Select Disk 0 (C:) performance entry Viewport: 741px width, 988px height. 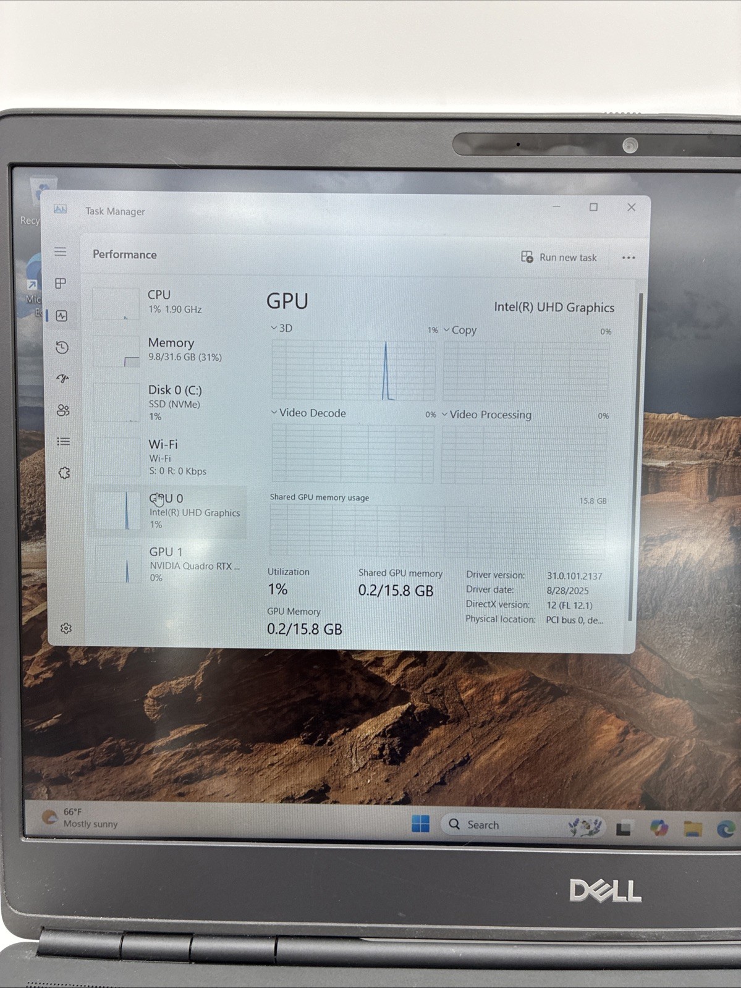click(x=169, y=403)
